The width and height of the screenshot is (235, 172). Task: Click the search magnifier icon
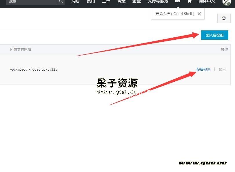coord(61,1)
